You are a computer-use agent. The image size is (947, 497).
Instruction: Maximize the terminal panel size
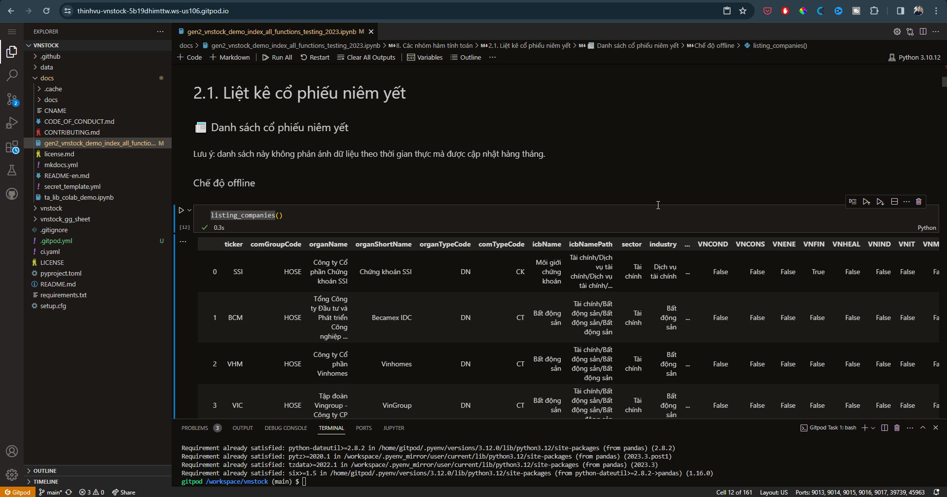pos(923,428)
